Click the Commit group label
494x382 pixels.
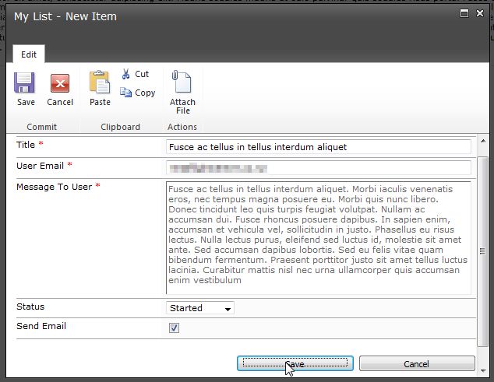pyautogui.click(x=41, y=127)
